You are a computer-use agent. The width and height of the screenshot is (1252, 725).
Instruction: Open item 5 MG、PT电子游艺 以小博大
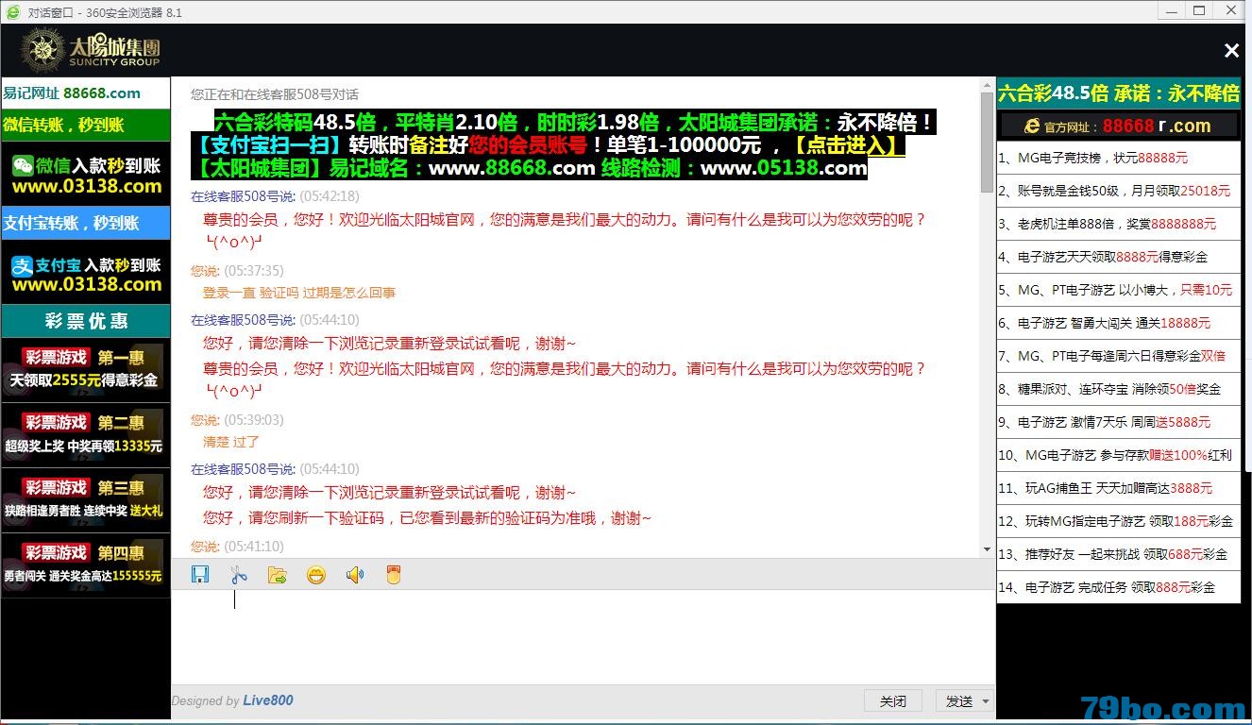[1119, 290]
